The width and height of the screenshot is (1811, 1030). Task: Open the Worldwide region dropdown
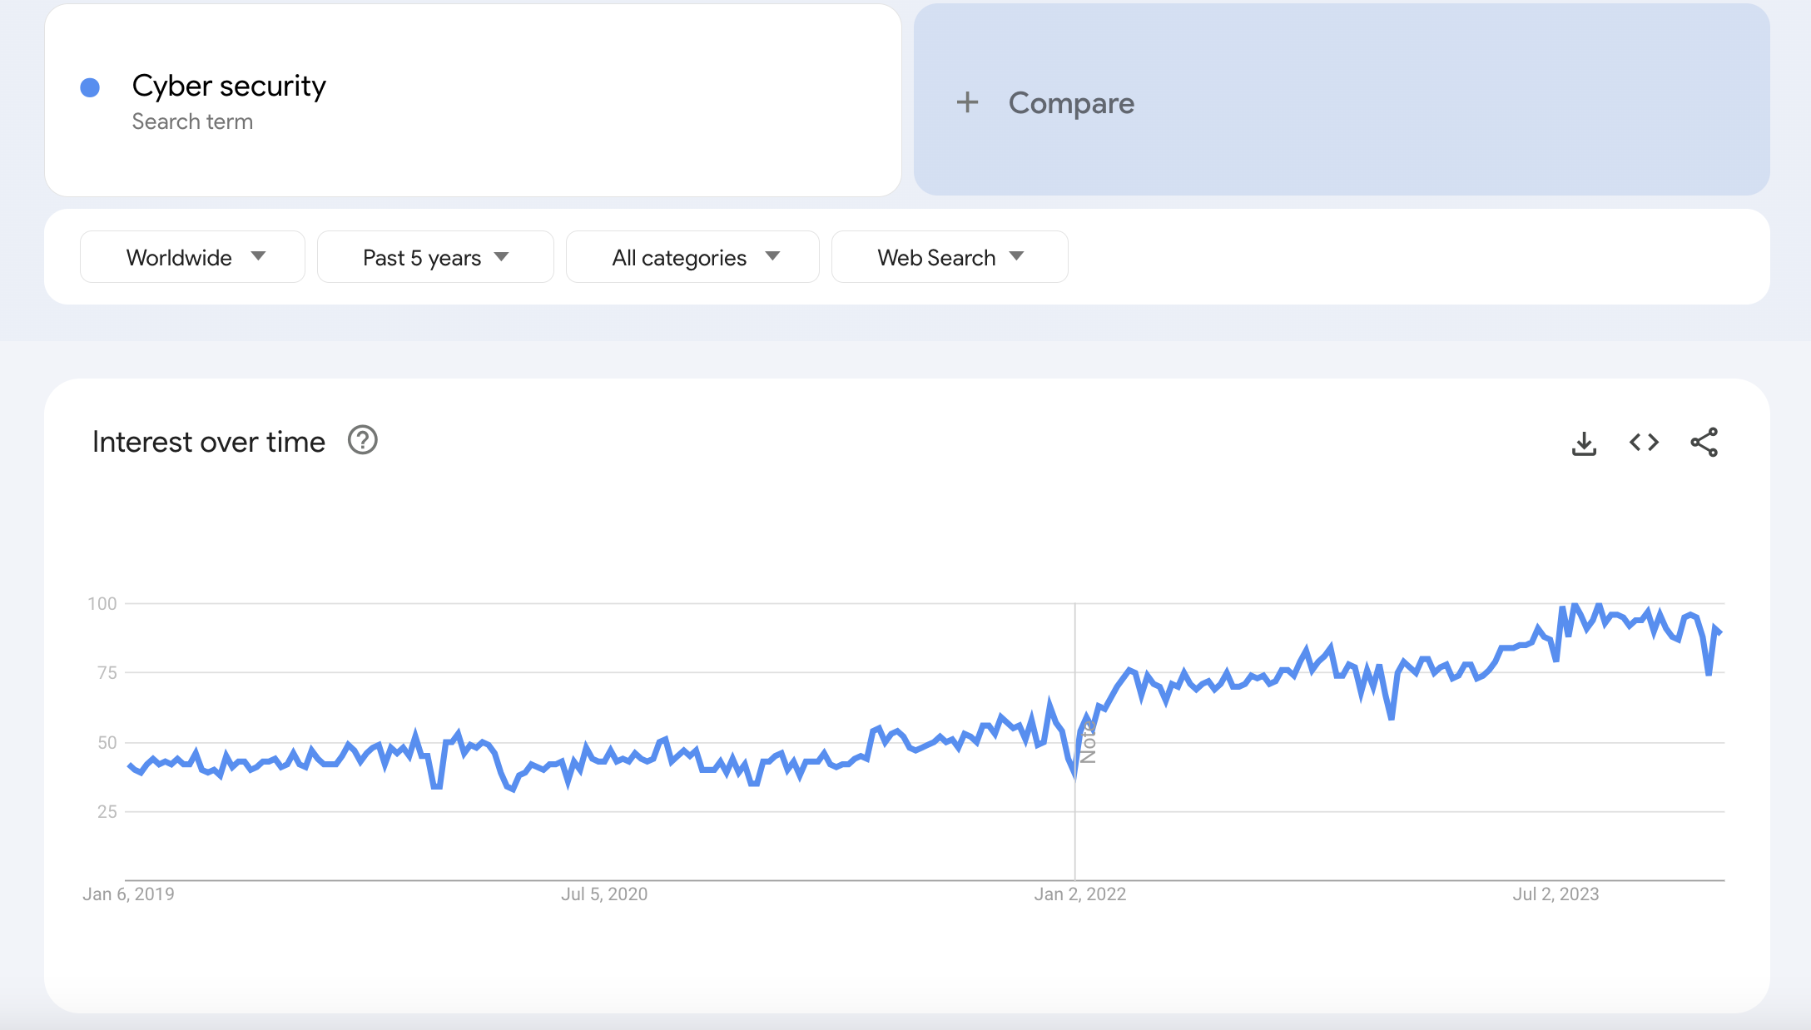point(192,257)
